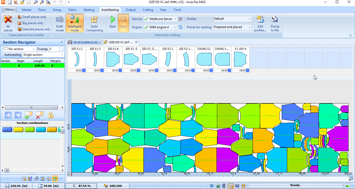Image resolution: width=355 pixels, height=189 pixels.
Task: Click the Stop nesting button
Action: coord(123,23)
